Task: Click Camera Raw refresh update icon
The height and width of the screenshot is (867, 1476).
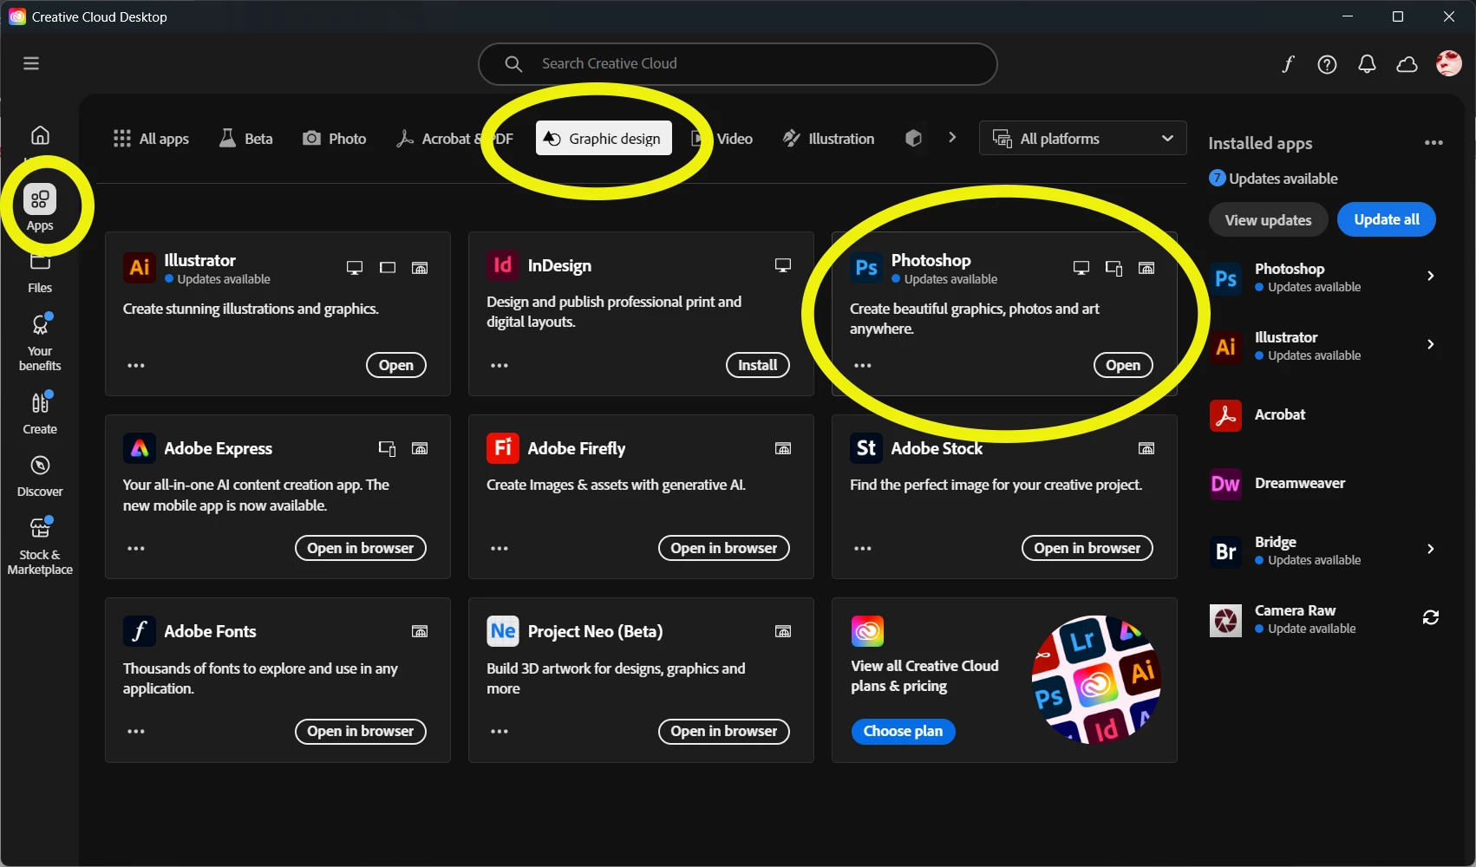Action: pos(1431,617)
